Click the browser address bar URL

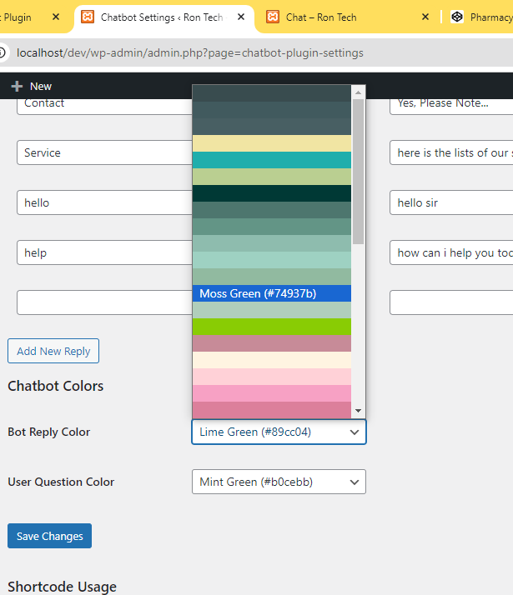pos(190,52)
